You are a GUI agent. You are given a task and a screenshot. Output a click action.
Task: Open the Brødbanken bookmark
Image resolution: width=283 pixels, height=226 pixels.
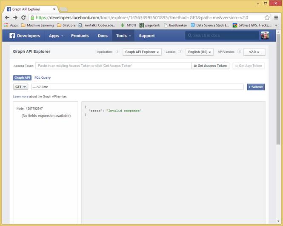coord(176,25)
